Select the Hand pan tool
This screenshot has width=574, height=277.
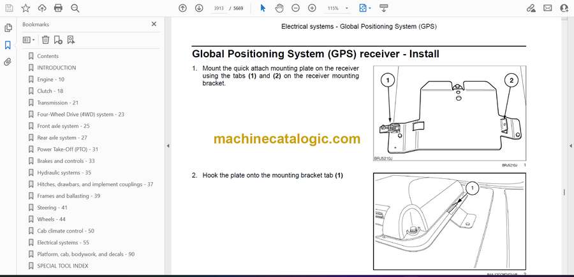[279, 8]
